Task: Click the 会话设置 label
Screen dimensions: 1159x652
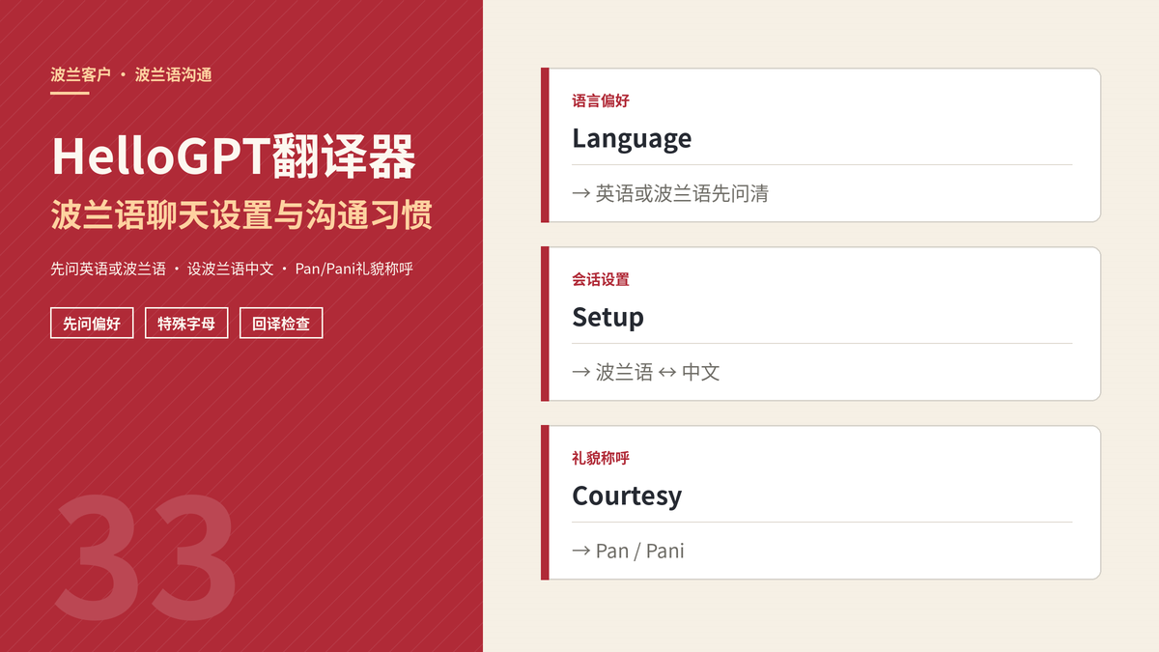Action: click(601, 279)
